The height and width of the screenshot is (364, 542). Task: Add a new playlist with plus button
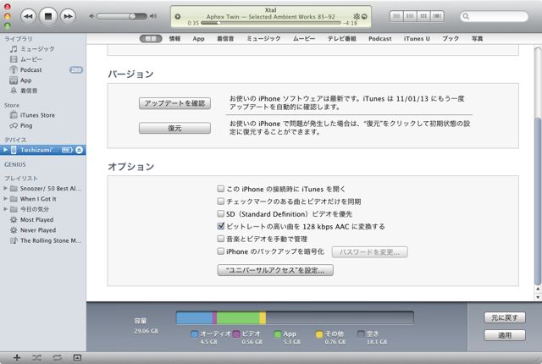17,358
